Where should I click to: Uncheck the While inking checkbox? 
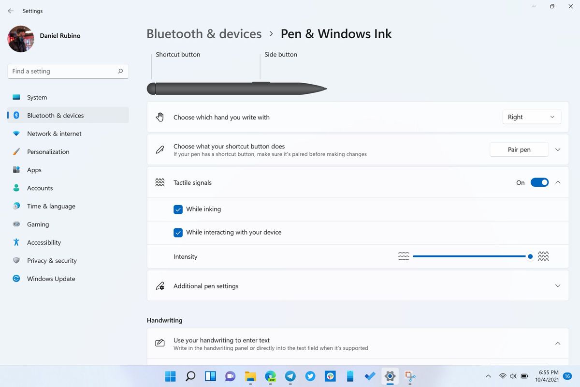[178, 209]
